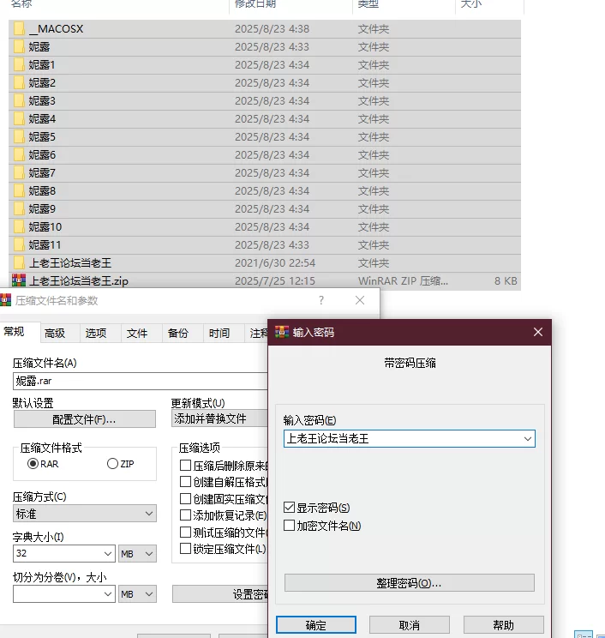The width and height of the screenshot is (605, 638).
Task: Click the folder icon for 妮露
Action: click(19, 47)
